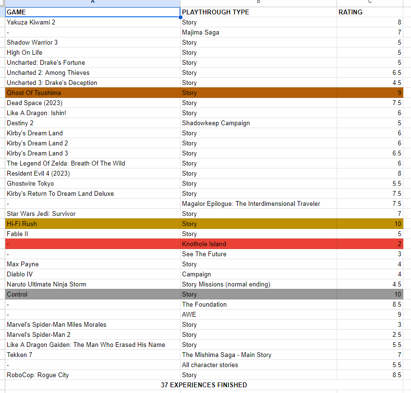Select the Tekken 7 cell

coord(93,355)
